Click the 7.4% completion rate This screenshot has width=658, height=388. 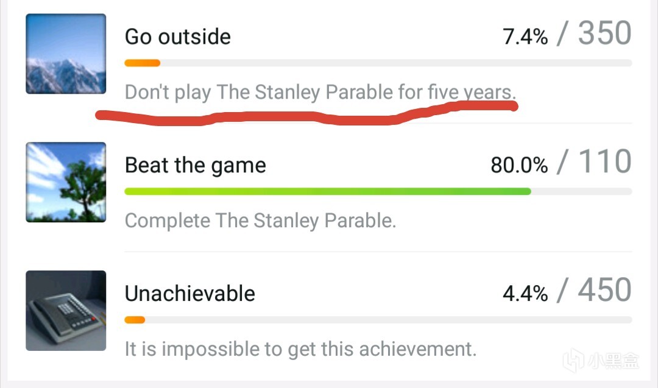click(525, 37)
